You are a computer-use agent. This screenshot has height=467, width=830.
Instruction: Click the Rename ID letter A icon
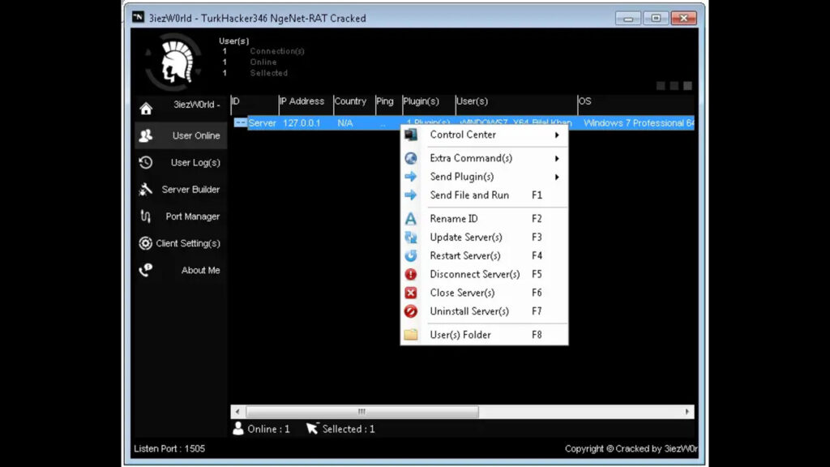click(x=411, y=219)
